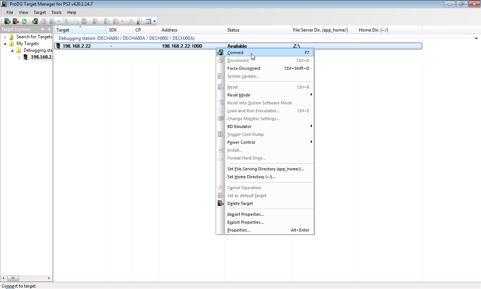
Task: Open the view mode dropdown arrow
Action: coord(154,21)
